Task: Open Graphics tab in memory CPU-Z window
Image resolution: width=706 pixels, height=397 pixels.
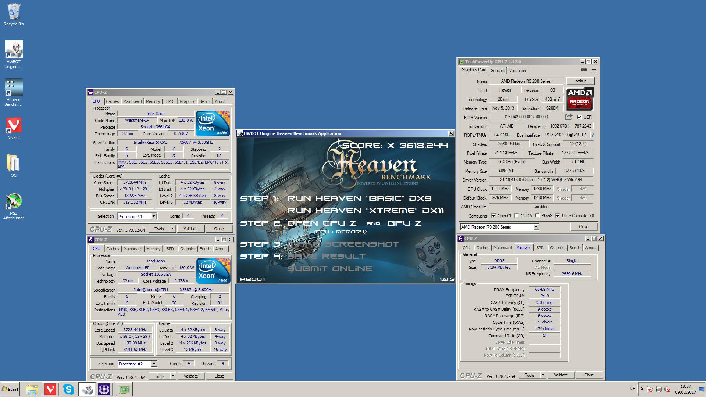Action: [557, 248]
